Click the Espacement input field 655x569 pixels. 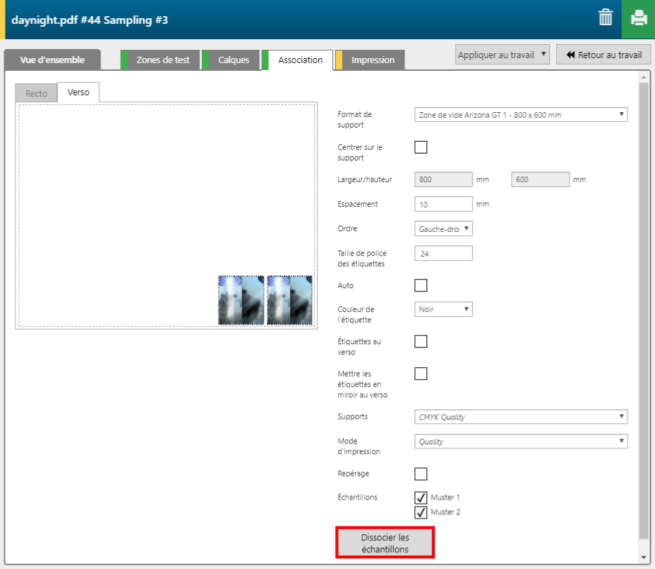click(x=443, y=204)
